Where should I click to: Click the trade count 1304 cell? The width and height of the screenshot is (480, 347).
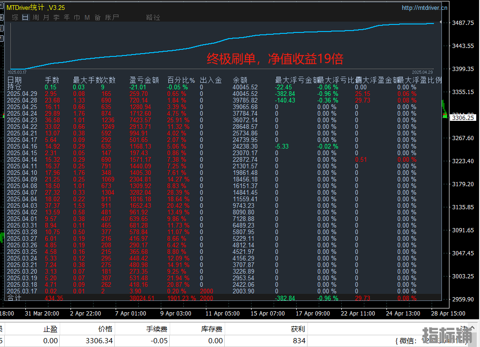pyautogui.click(x=108, y=192)
